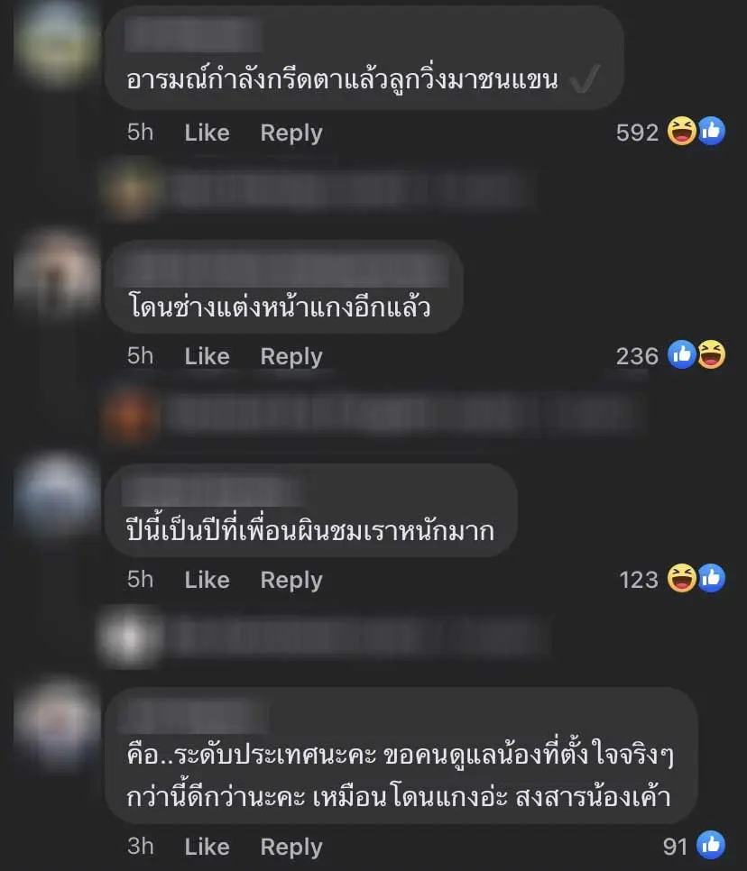Like the first comment with 592 reactions
This screenshot has width=747, height=871.
207,133
